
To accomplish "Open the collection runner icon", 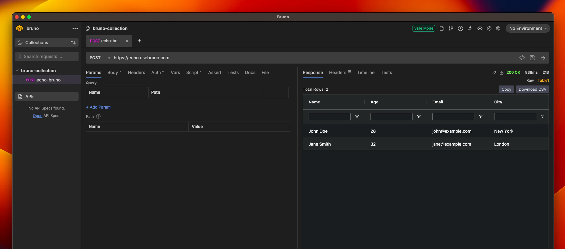I will point(470,28).
